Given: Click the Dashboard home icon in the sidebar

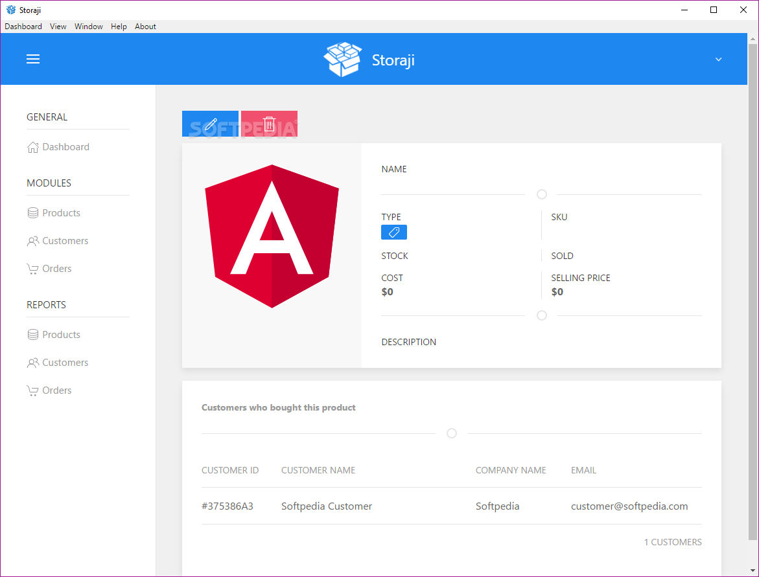Looking at the screenshot, I should (x=32, y=147).
